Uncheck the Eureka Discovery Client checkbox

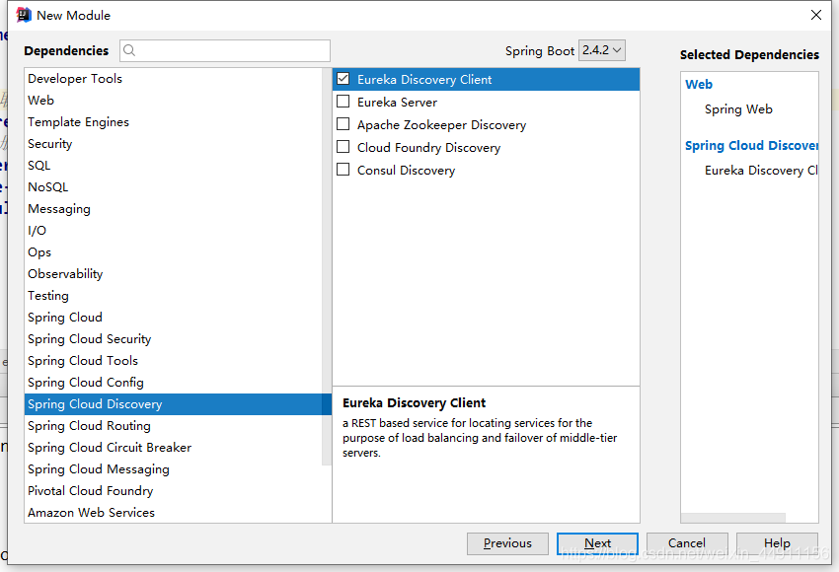click(343, 79)
